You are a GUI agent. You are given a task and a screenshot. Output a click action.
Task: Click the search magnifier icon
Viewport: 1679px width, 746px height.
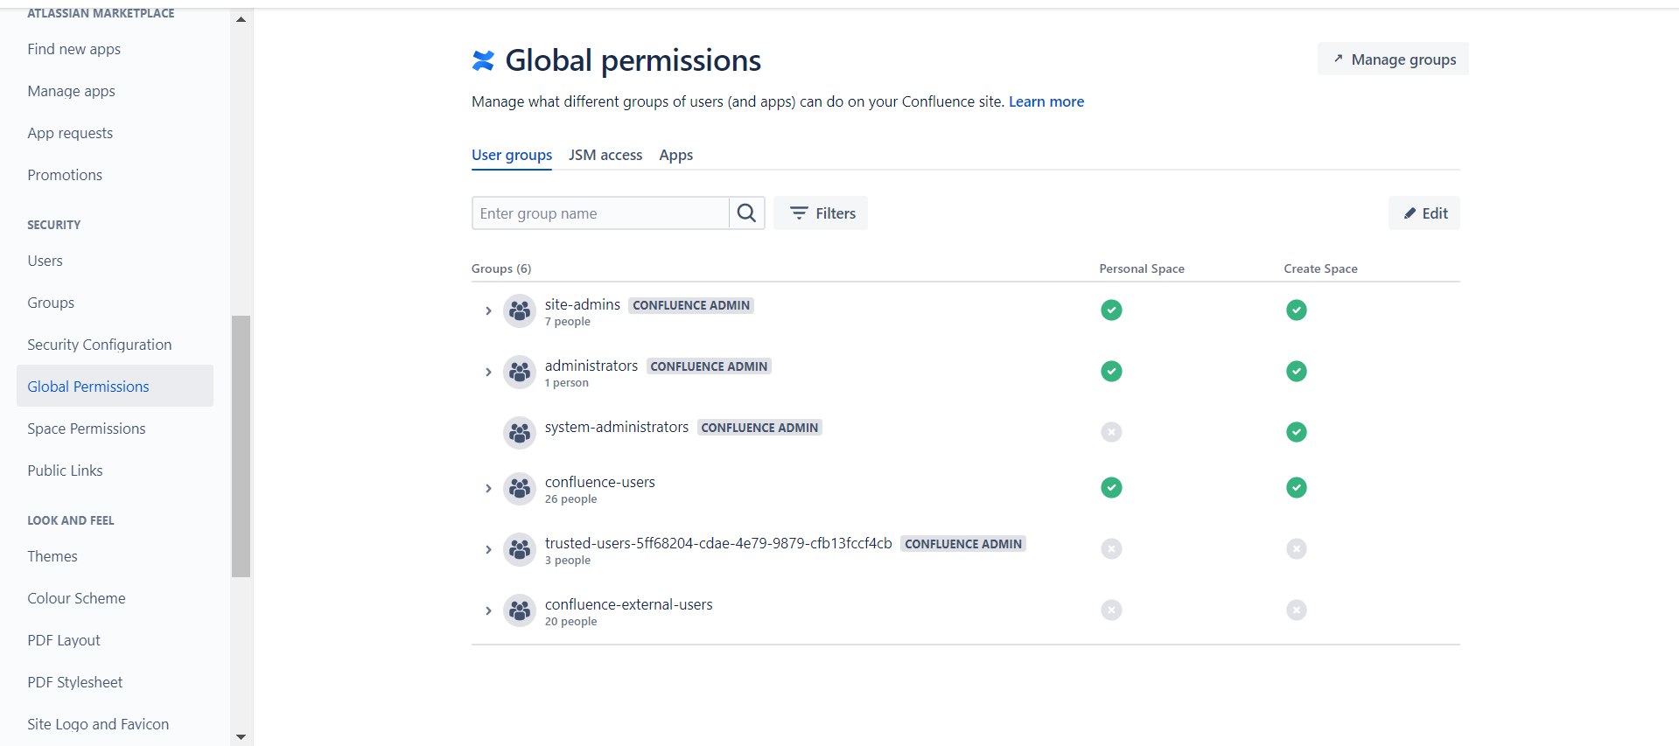[746, 213]
